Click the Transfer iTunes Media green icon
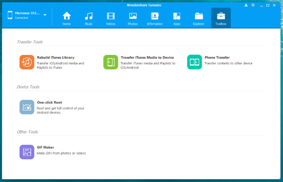The height and width of the screenshot is (182, 283). [x=111, y=62]
